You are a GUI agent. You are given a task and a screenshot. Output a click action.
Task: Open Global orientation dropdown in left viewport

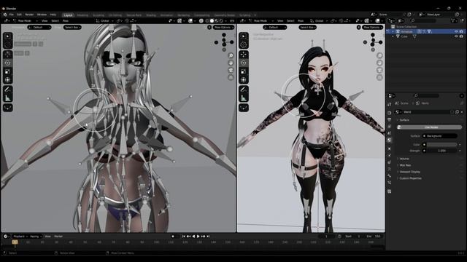[x=104, y=21]
